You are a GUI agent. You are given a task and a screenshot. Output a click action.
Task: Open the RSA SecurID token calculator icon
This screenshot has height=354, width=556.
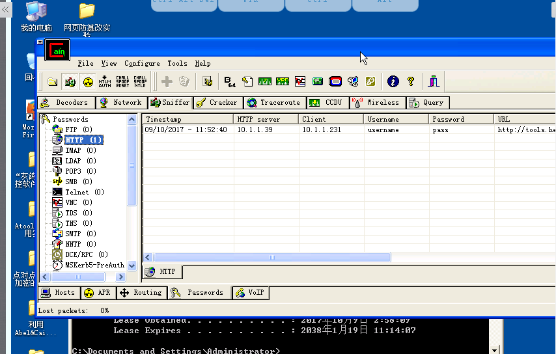(x=335, y=82)
